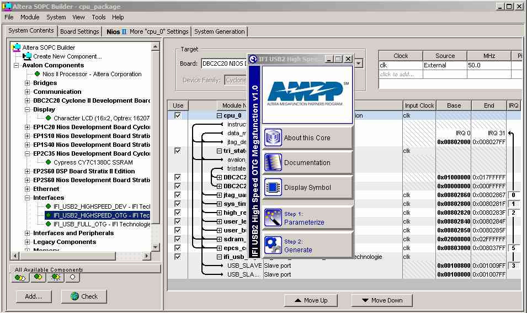Toggle the Use checkbox for tri_state bridge
527x313 pixels.
178,151
